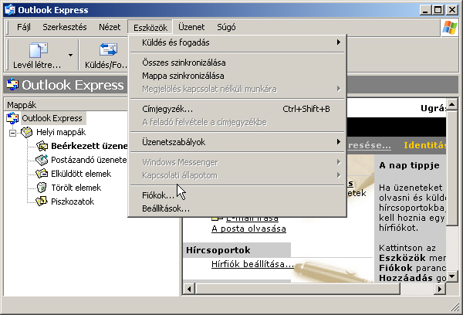Open the Üzenet menu

click(x=191, y=27)
